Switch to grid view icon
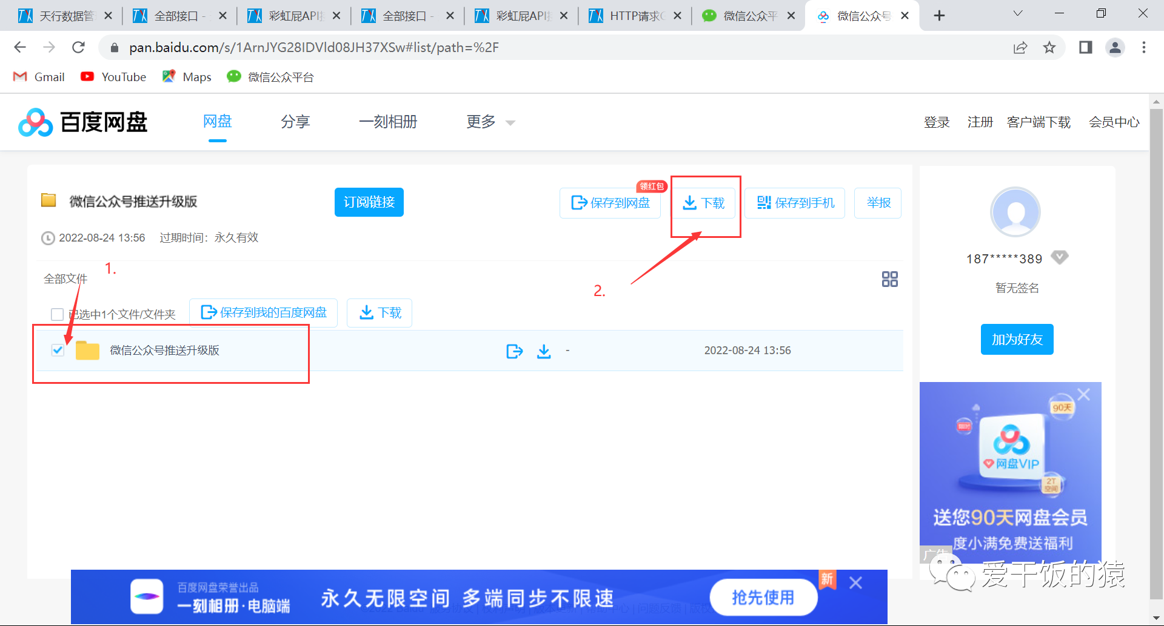This screenshot has width=1164, height=626. (x=889, y=279)
